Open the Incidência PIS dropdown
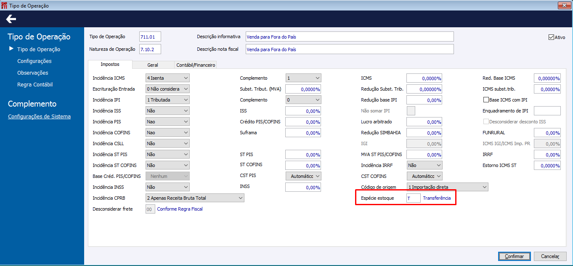This screenshot has width=573, height=266. [x=167, y=122]
